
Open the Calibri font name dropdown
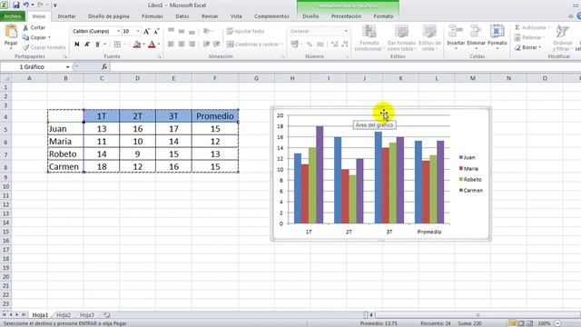tap(119, 31)
